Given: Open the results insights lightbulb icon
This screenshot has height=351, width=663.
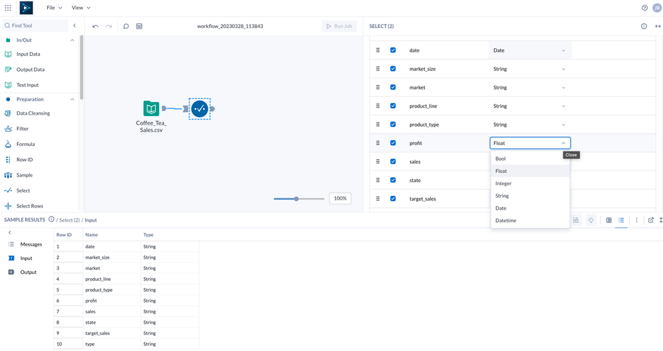Looking at the screenshot, I should pyautogui.click(x=591, y=220).
